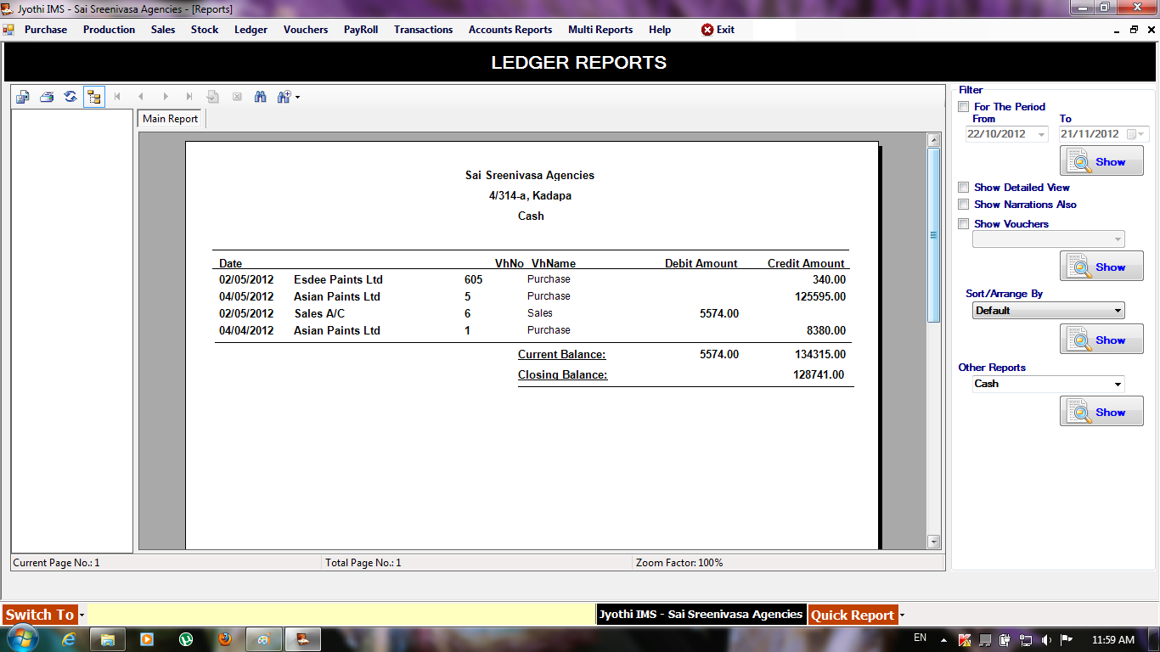1160x652 pixels.
Task: Click Show button under period filter
Action: point(1101,160)
